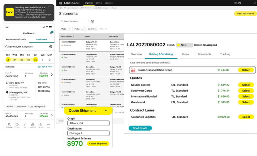This screenshot has height=156, width=257.
Task: Select Tuesday the 26th in date strip
Action: (8, 60)
